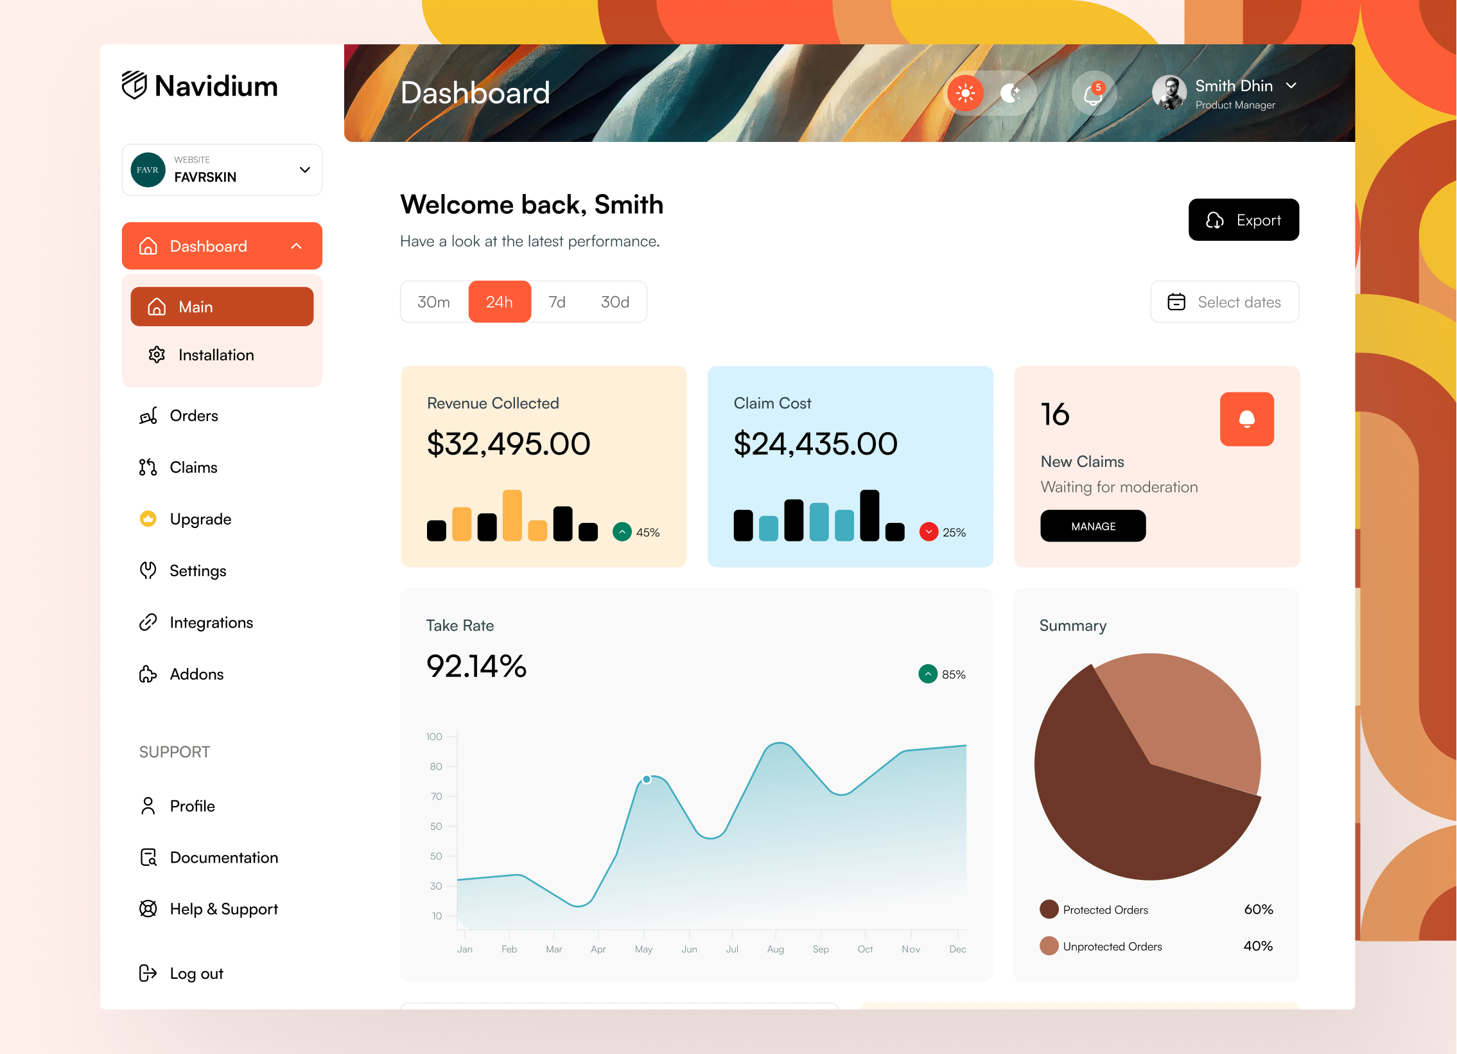Image resolution: width=1457 pixels, height=1054 pixels.
Task: Click the Manage button for new claims
Action: (x=1093, y=525)
